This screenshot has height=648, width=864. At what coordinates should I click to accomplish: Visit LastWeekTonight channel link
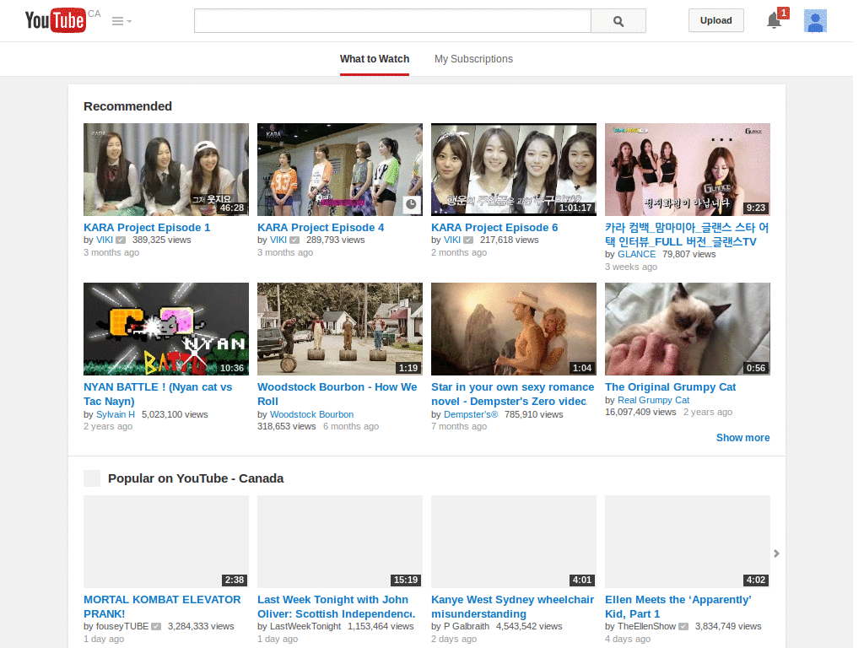(x=305, y=627)
